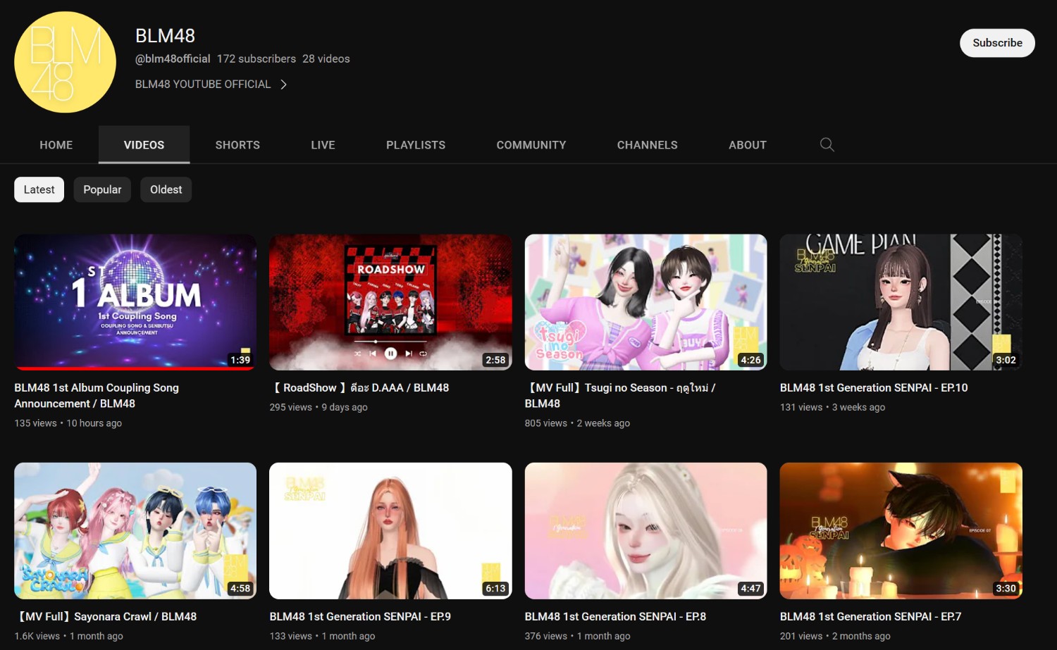Open the Tsugi no Season video thumbnail
1057x650 pixels.
pyautogui.click(x=645, y=302)
